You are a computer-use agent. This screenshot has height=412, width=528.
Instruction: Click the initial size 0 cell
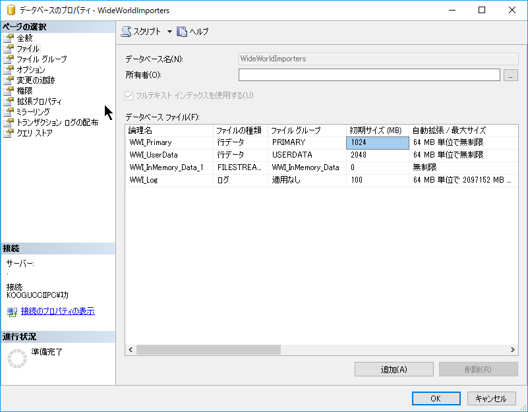(378, 167)
